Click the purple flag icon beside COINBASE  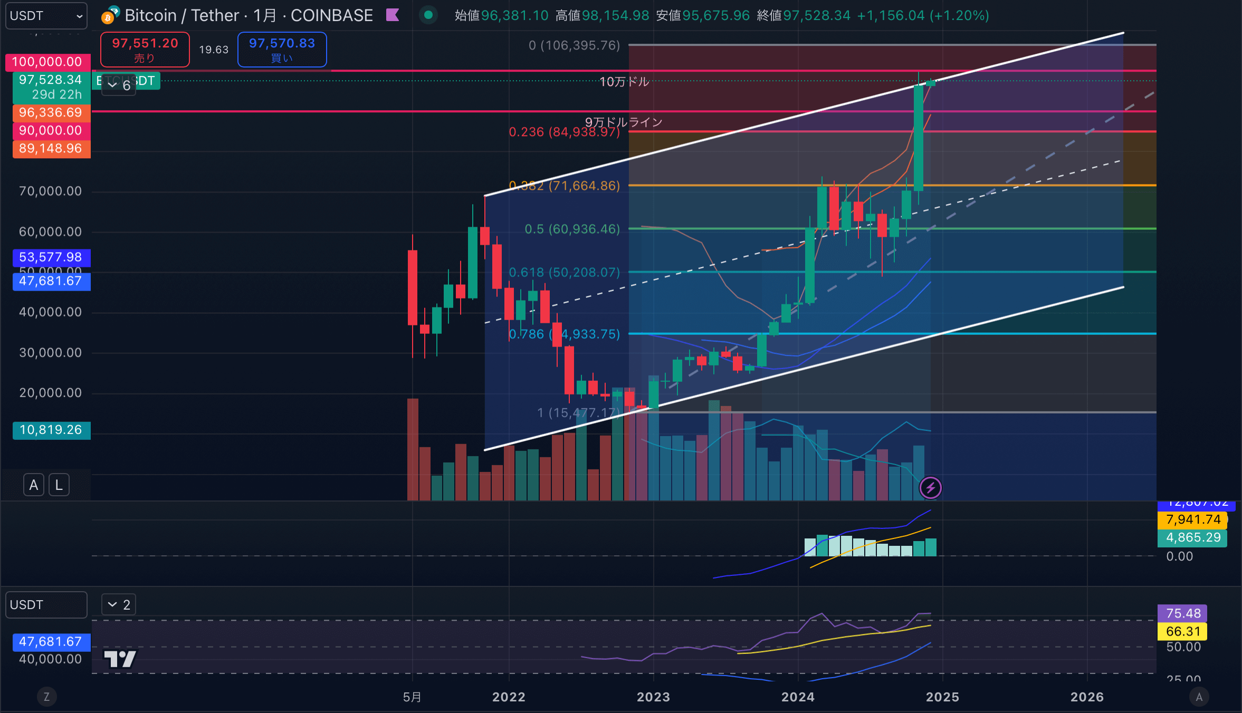392,15
